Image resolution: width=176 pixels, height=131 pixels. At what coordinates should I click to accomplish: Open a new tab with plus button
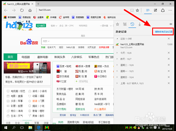(38, 4)
